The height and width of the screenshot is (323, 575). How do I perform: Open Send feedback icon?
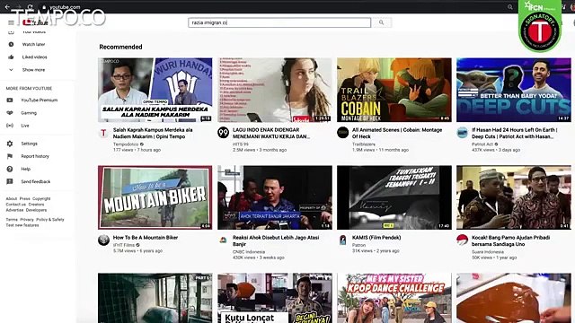[x=10, y=181]
